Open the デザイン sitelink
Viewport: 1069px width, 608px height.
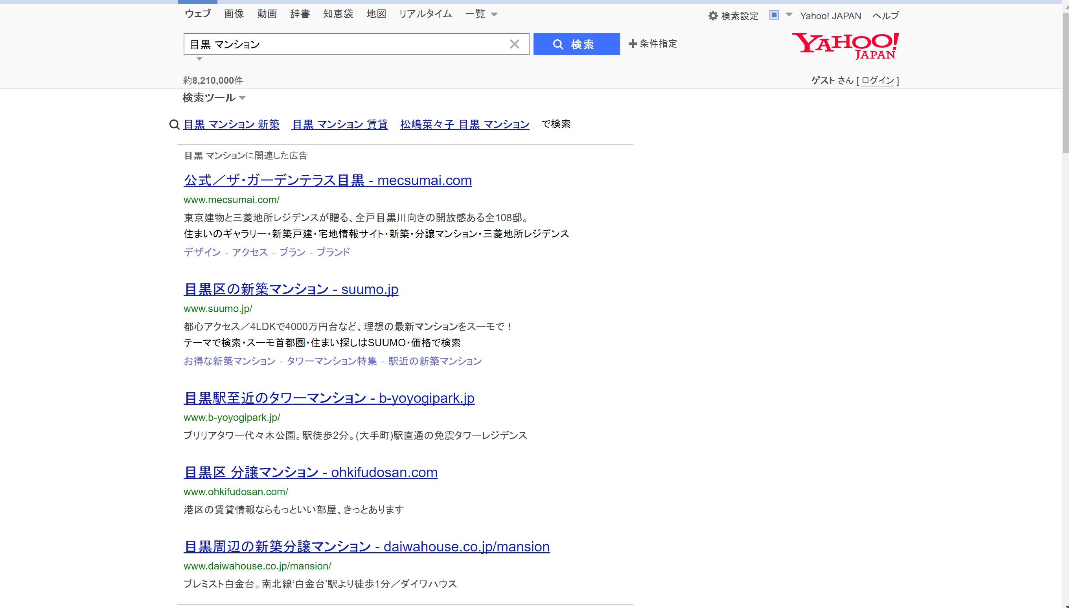202,252
